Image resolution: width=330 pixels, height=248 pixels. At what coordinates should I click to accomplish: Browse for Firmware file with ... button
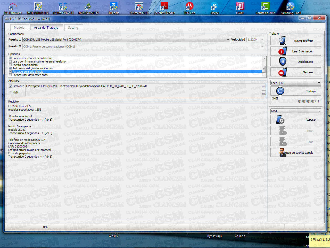pyautogui.click(x=263, y=86)
